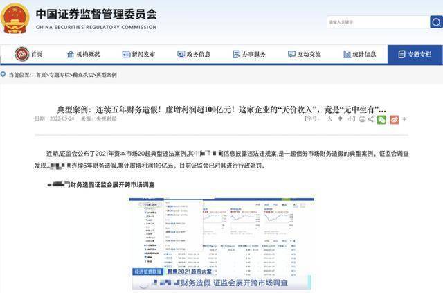Viewport: 443px width, 293px height.
Task: Set font size to 中 (medium)
Action: pos(340,119)
